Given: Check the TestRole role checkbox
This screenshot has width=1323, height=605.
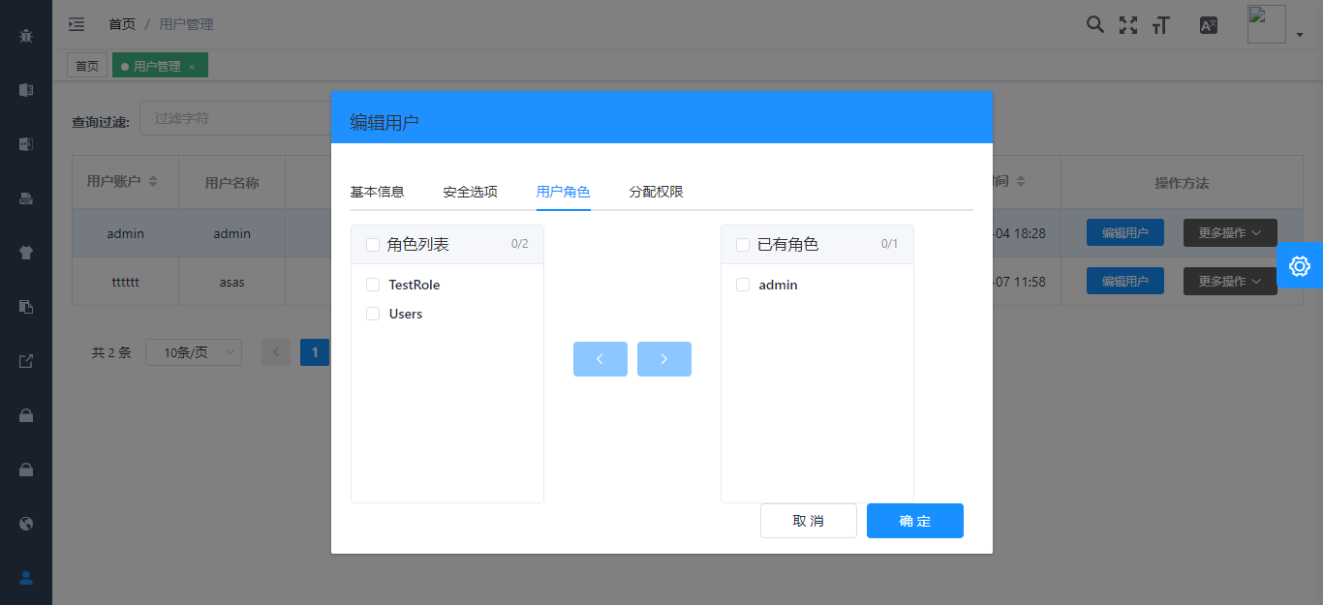Looking at the screenshot, I should (x=373, y=285).
